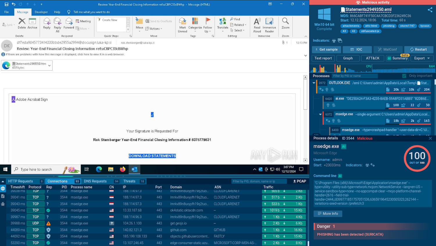Open the Actions dropdown in Move group
Image resolution: width=436 pixels, height=246 pixels.
pos(154,29)
